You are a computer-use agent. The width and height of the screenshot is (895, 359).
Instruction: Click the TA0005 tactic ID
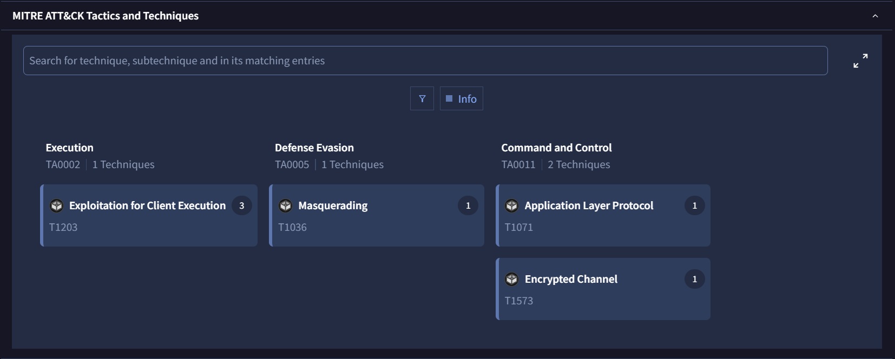tap(292, 164)
